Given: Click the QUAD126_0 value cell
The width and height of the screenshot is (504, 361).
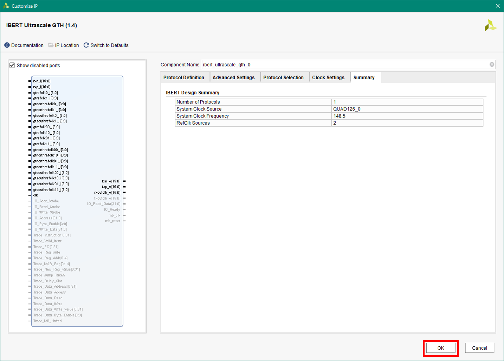Looking at the screenshot, I should pos(407,109).
